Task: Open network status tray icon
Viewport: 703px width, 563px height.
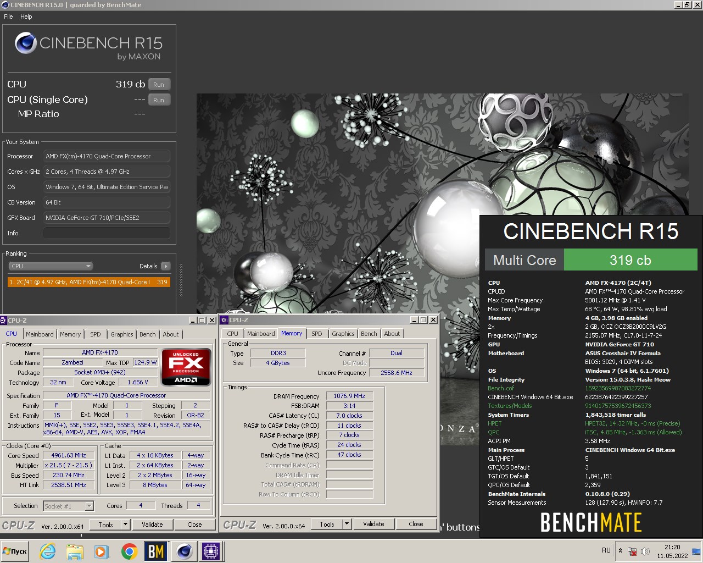Action: pos(632,551)
